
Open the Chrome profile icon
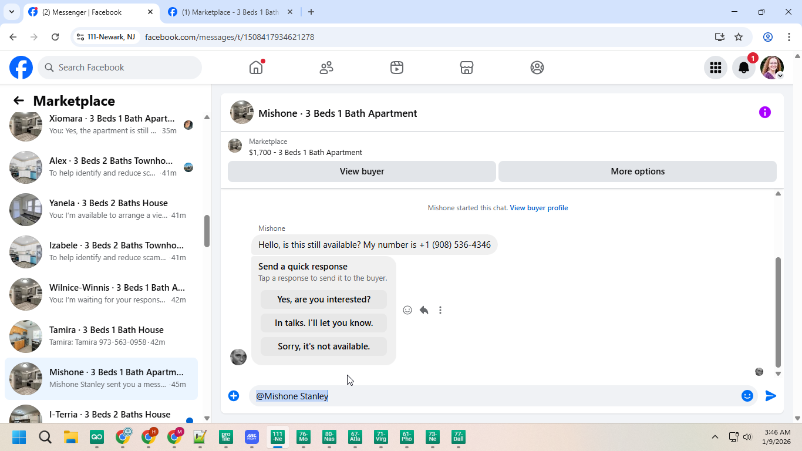[x=768, y=37]
